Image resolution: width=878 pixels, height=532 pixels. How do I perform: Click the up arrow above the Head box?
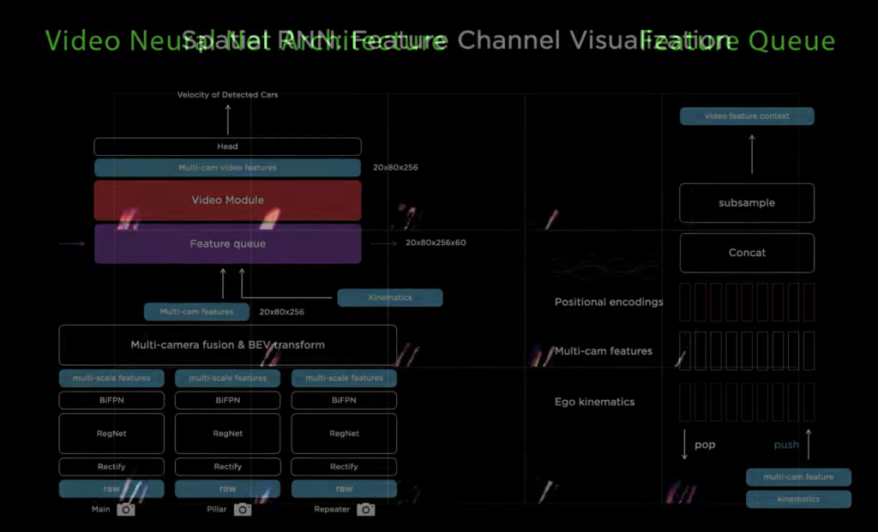coord(228,119)
